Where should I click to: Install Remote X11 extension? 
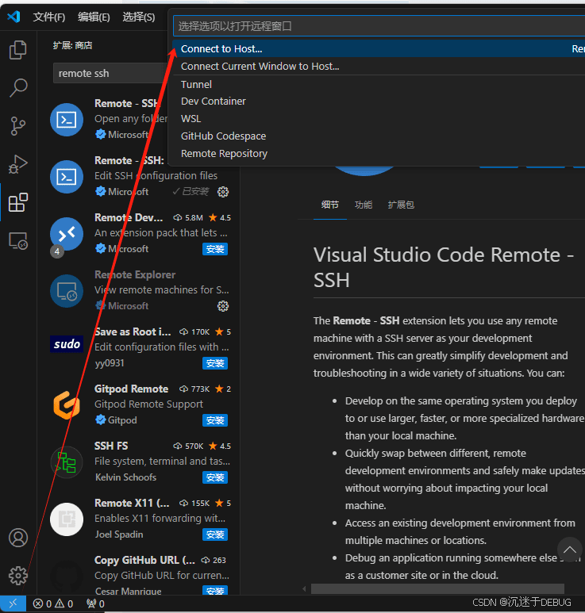(x=215, y=534)
